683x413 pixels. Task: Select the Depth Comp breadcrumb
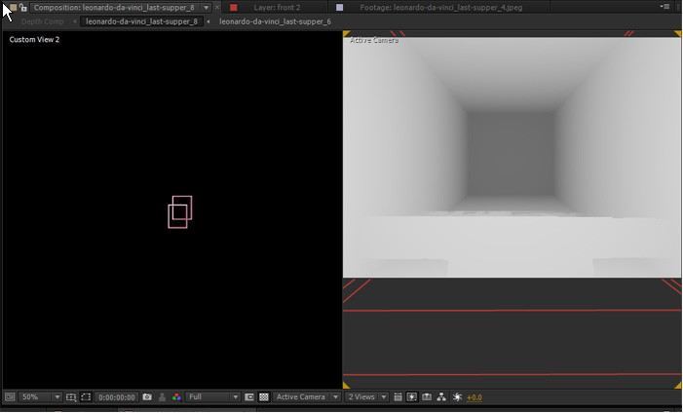tap(42, 21)
